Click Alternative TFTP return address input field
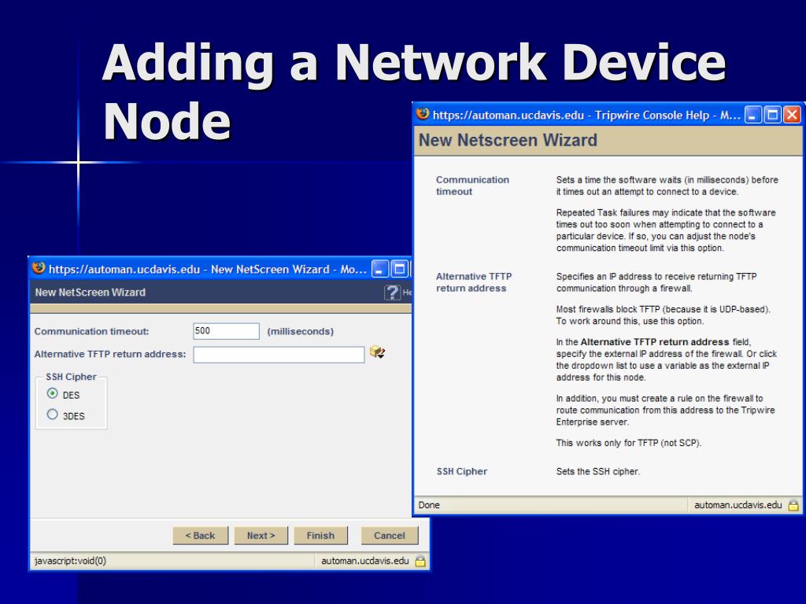 [279, 355]
